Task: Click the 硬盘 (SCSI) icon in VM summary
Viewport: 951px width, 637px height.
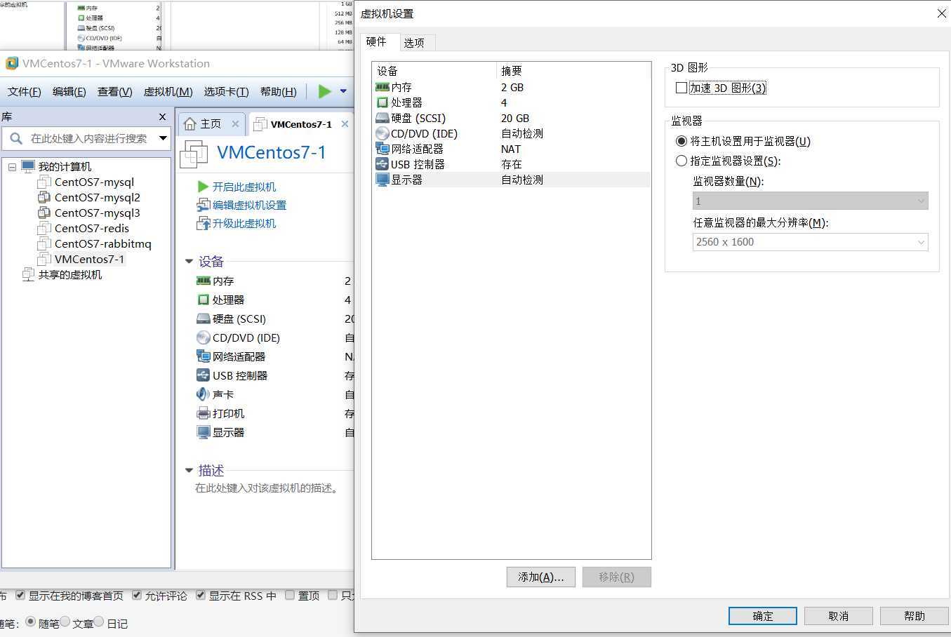Action: pyautogui.click(x=204, y=318)
